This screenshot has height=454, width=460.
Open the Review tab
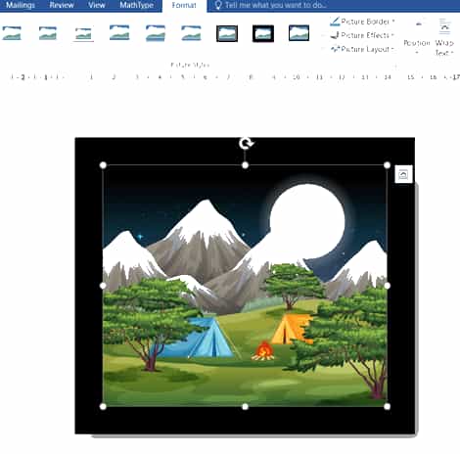coord(62,5)
